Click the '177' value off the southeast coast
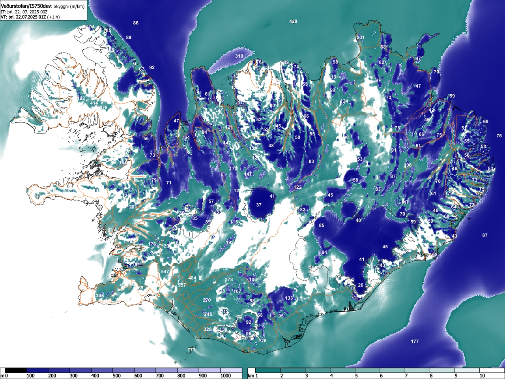The height and width of the screenshot is (379, 505). (x=415, y=341)
